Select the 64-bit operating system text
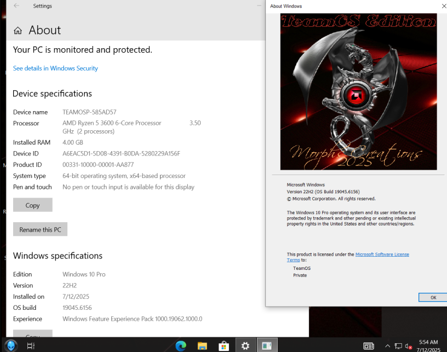This screenshot has height=352, width=447. coord(124,176)
